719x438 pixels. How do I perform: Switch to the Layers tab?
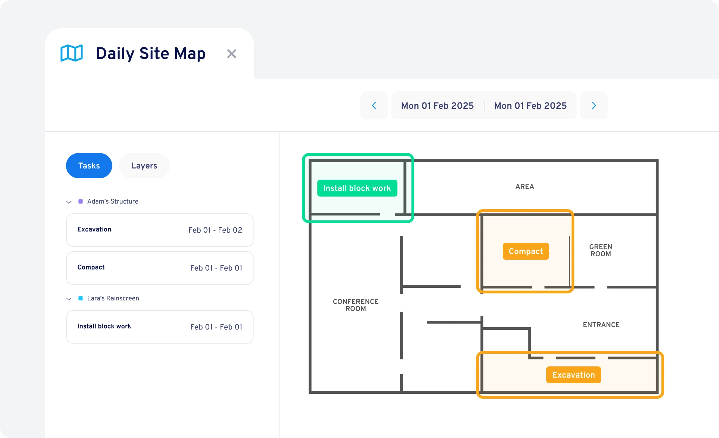click(144, 166)
